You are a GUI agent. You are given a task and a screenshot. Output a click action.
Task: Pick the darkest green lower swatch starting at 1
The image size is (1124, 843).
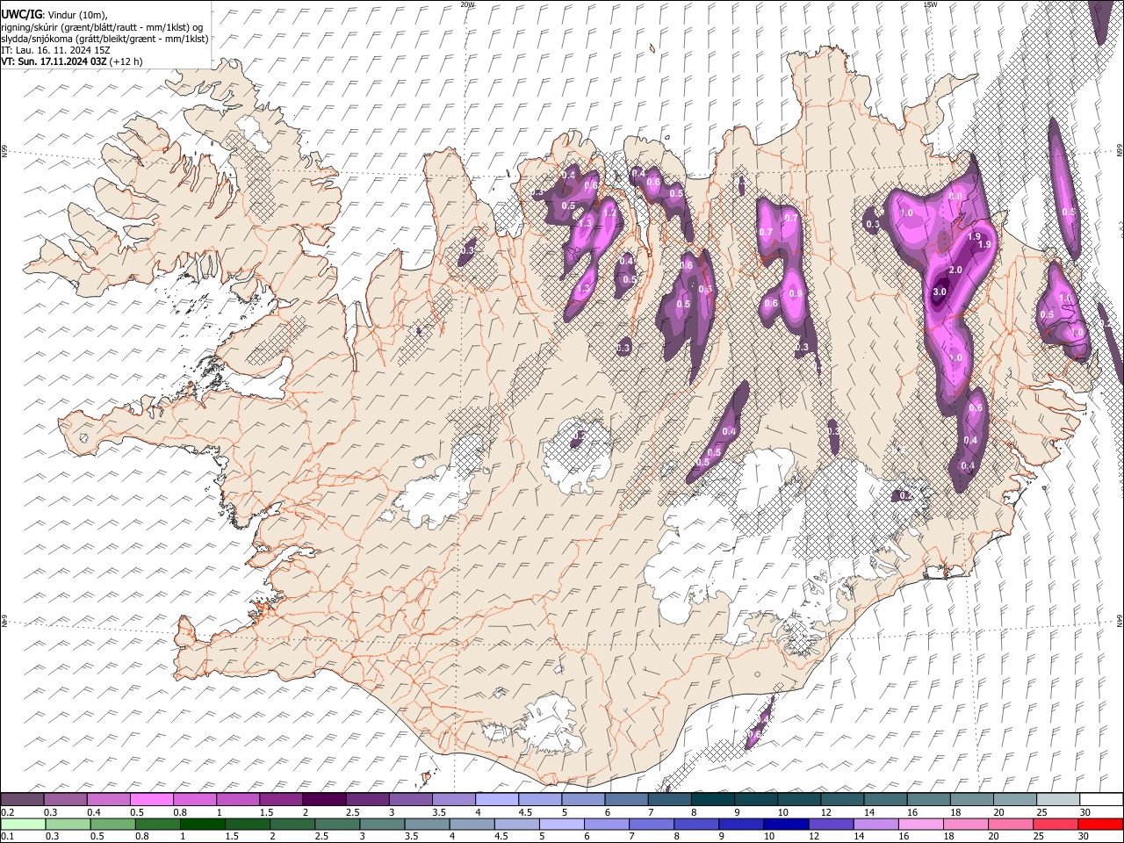pyautogui.click(x=202, y=824)
